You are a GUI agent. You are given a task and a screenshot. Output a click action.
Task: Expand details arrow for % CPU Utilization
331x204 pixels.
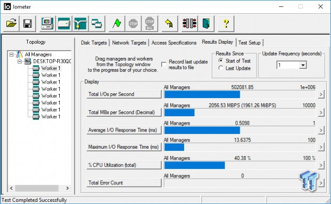coord(321,165)
